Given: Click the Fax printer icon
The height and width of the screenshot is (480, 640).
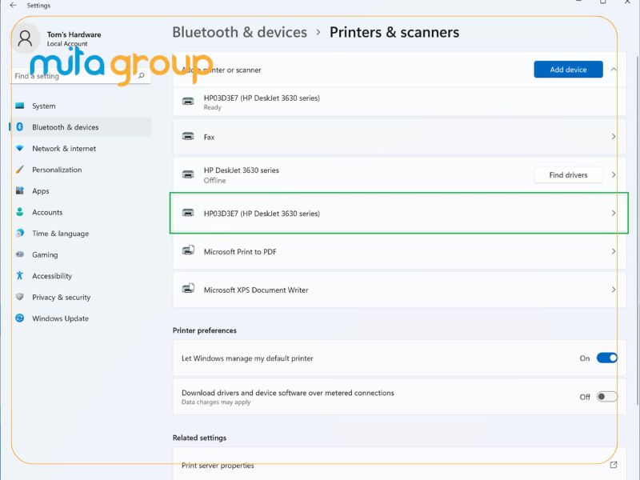Looking at the screenshot, I should pos(188,136).
